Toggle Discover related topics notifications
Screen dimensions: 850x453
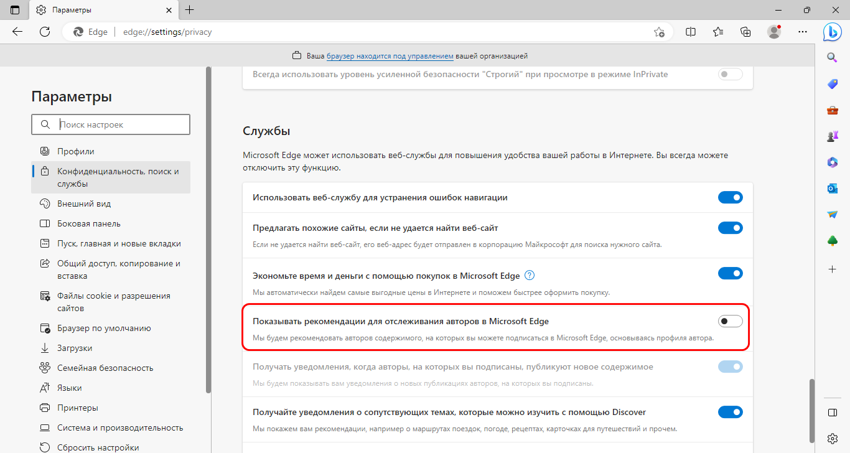[731, 412]
